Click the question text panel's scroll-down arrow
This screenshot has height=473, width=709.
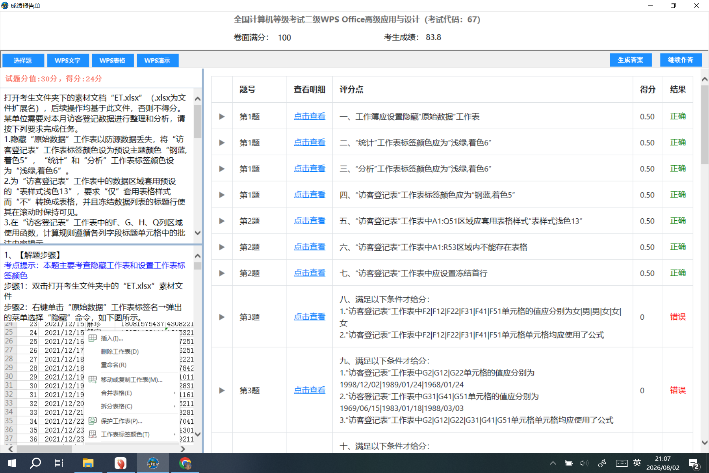click(x=198, y=233)
